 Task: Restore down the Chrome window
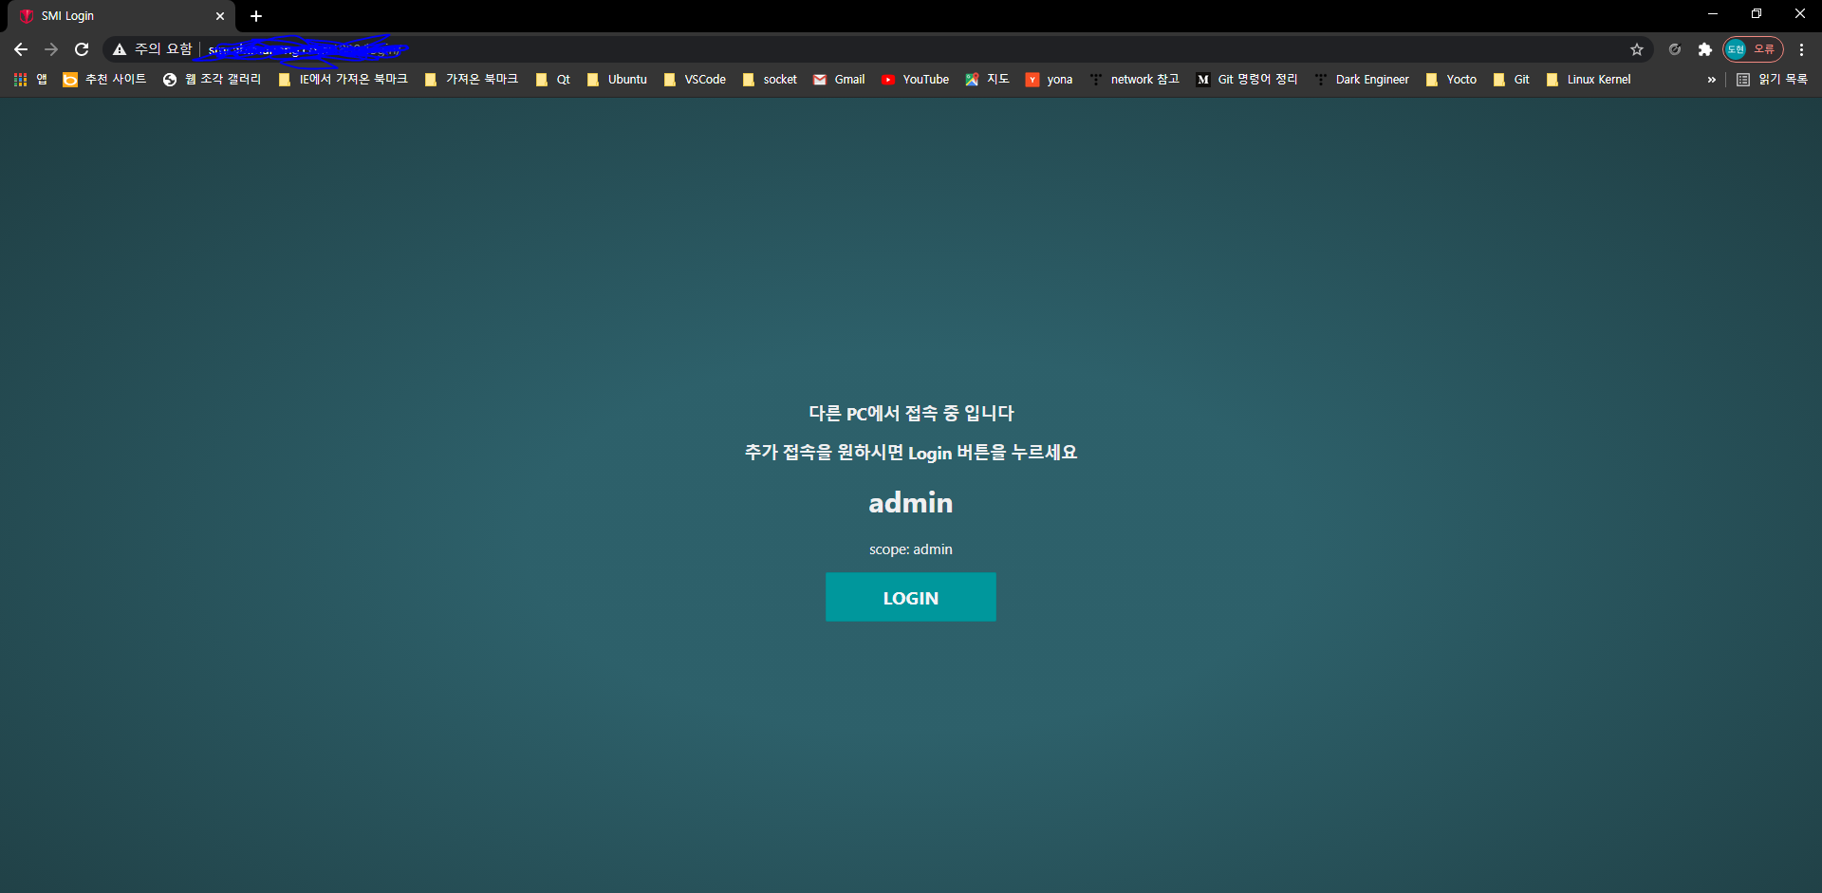1757,14
